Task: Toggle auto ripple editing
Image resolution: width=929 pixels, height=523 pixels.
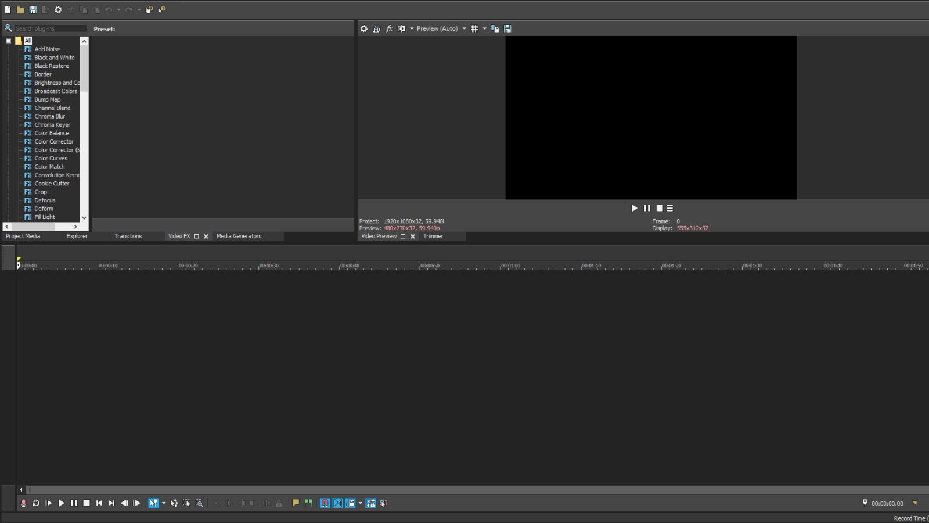Action: pos(350,503)
